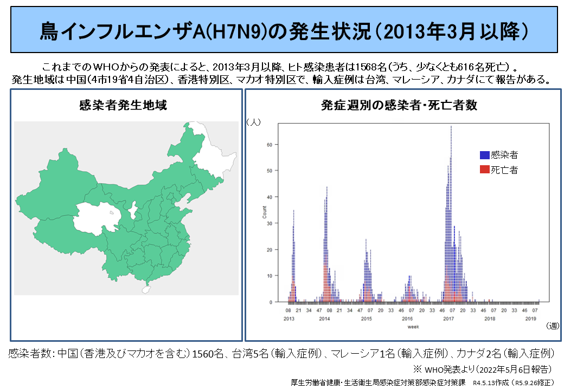Image resolution: width=564 pixels, height=390 pixels.
Task: Click the 2019 year label on the axis
Action: point(531,319)
